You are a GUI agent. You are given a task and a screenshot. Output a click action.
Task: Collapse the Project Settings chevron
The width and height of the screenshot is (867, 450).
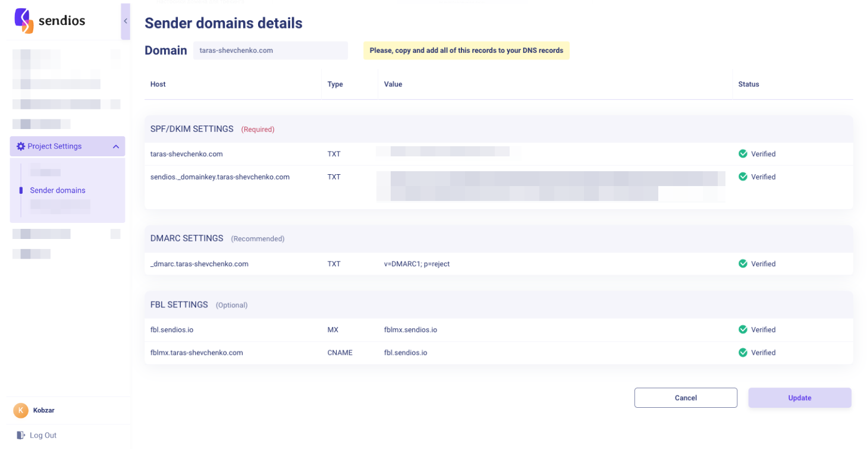point(116,146)
